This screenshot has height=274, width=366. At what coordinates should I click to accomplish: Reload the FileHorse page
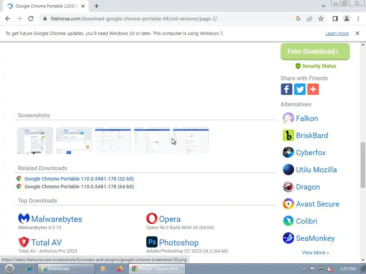tap(31, 19)
